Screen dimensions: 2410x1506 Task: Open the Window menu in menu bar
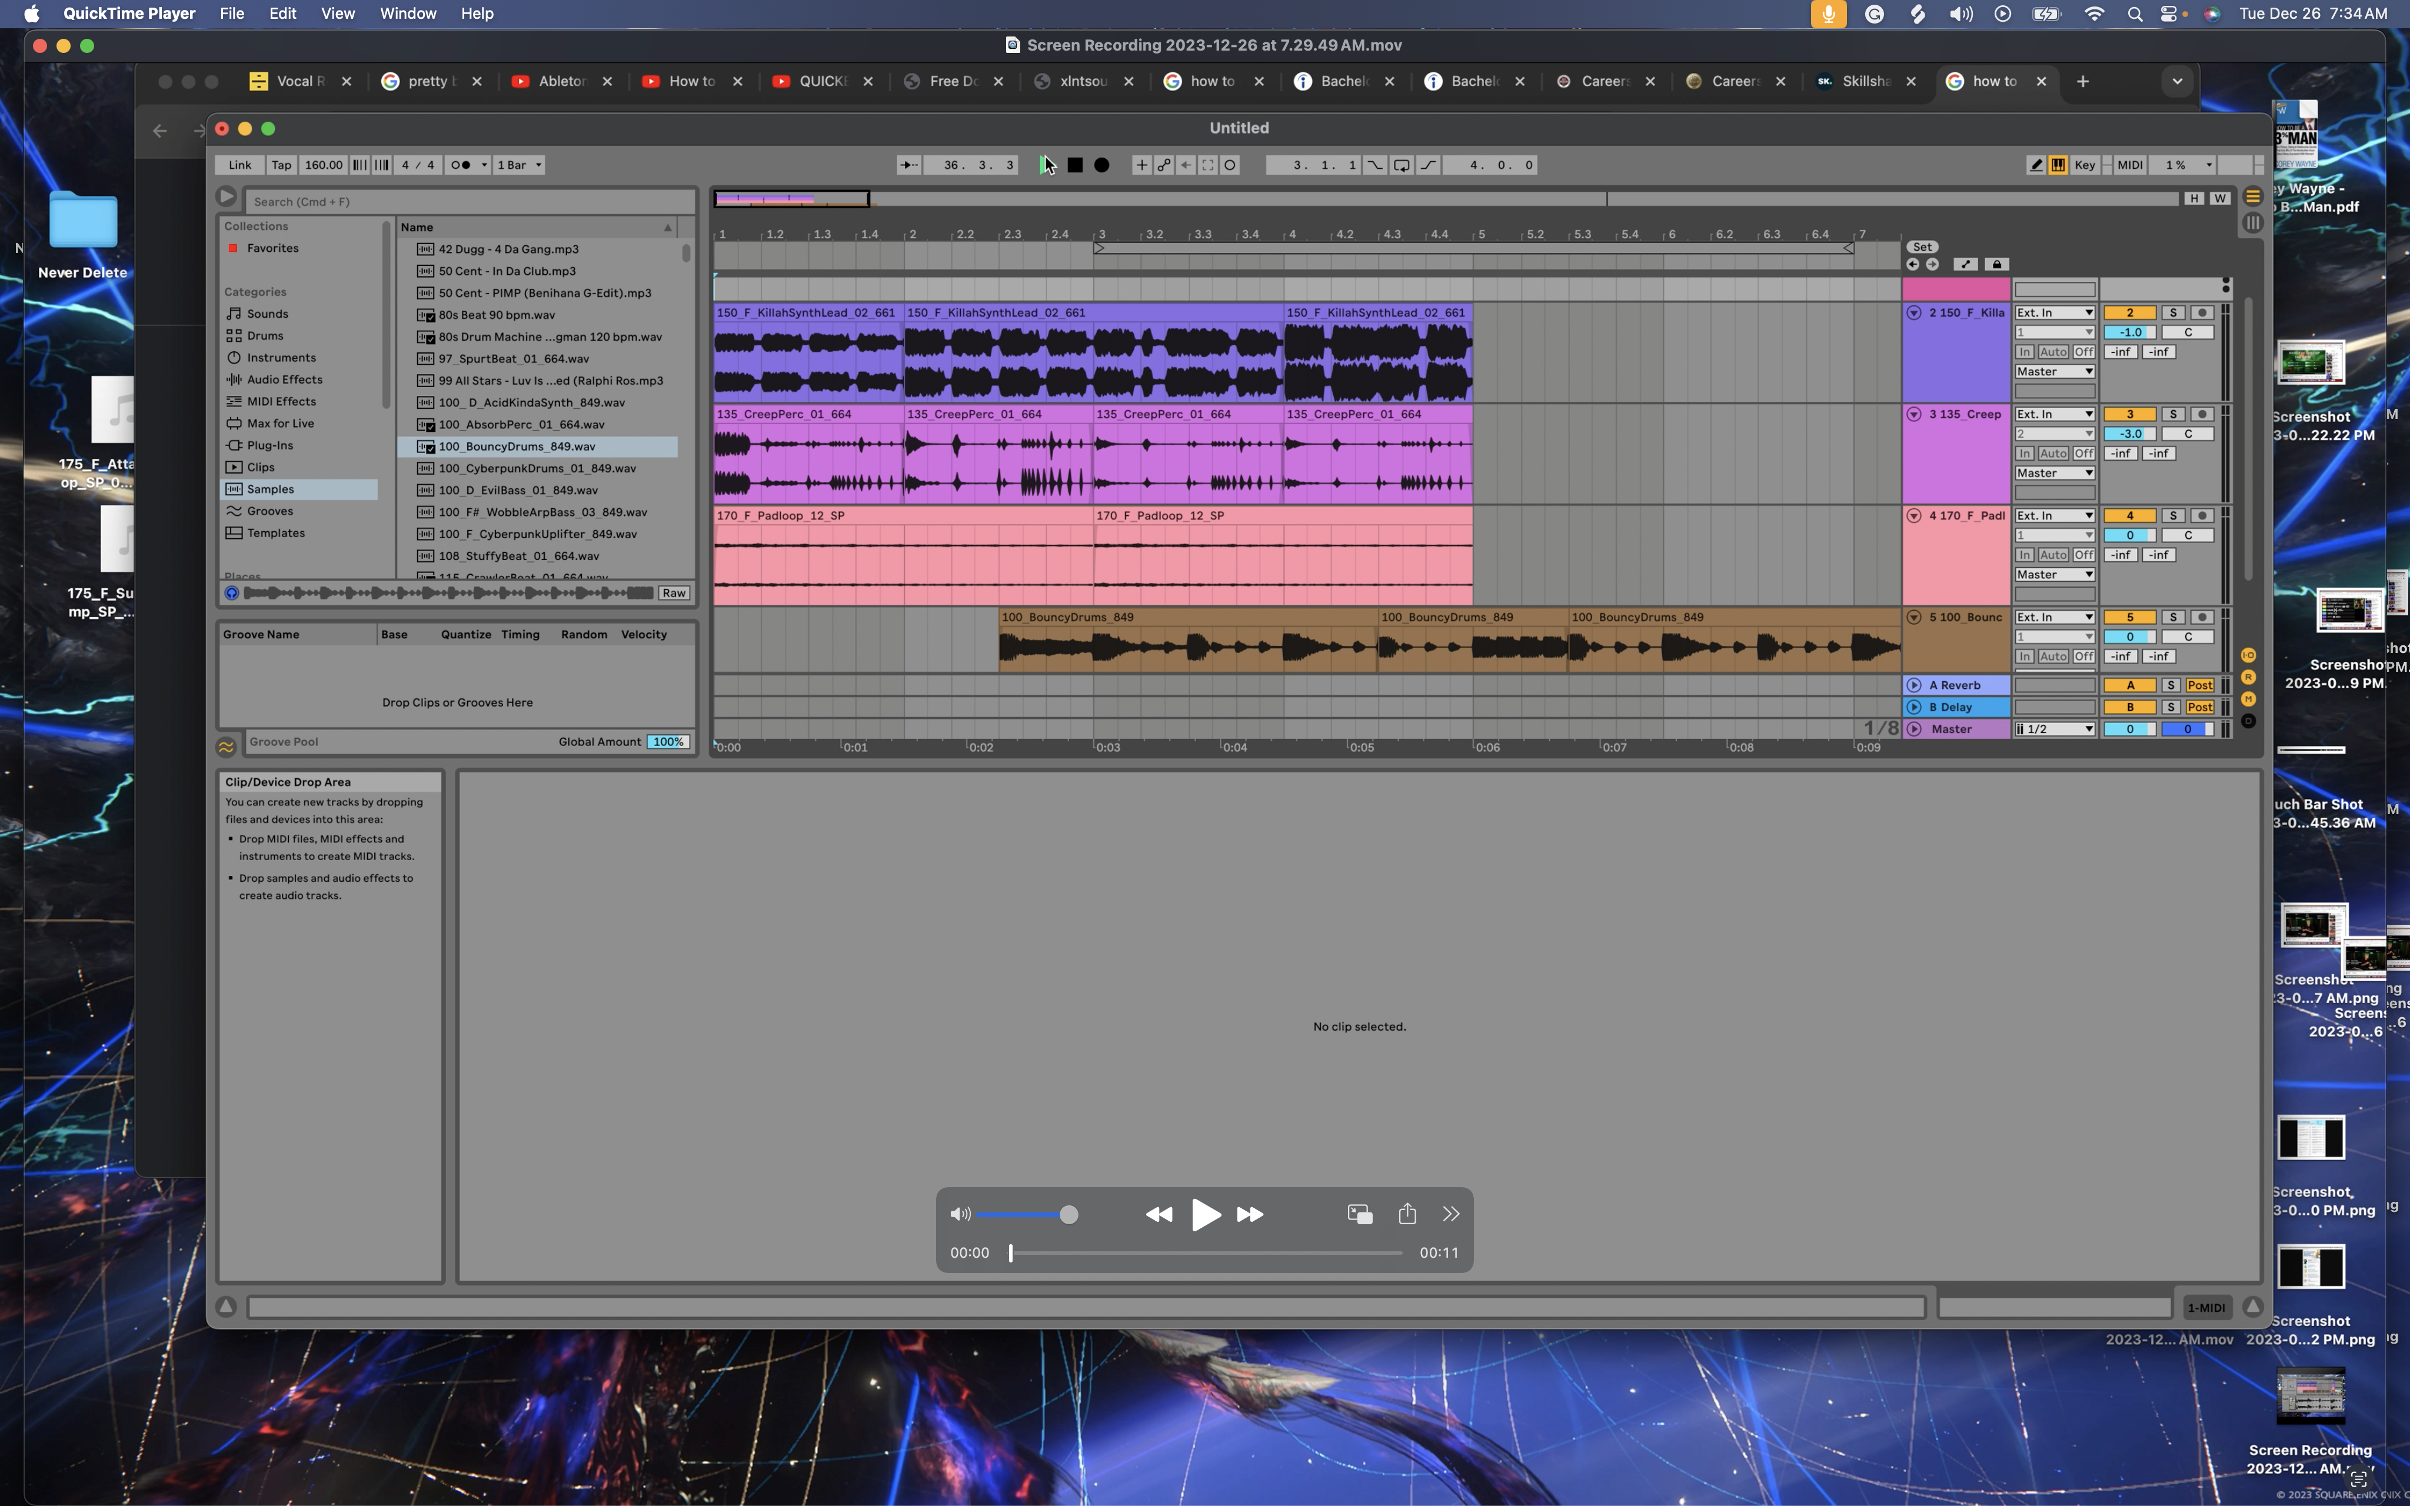[x=407, y=14]
